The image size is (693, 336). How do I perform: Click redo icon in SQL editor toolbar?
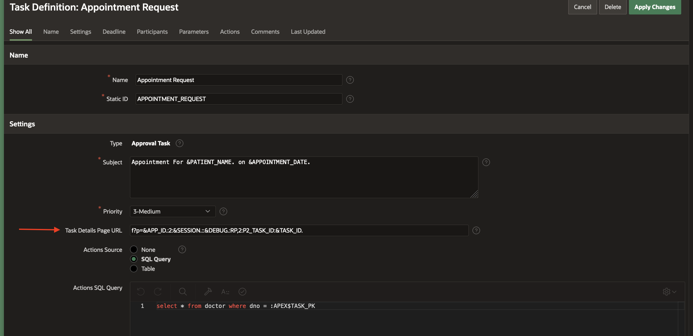tap(158, 292)
